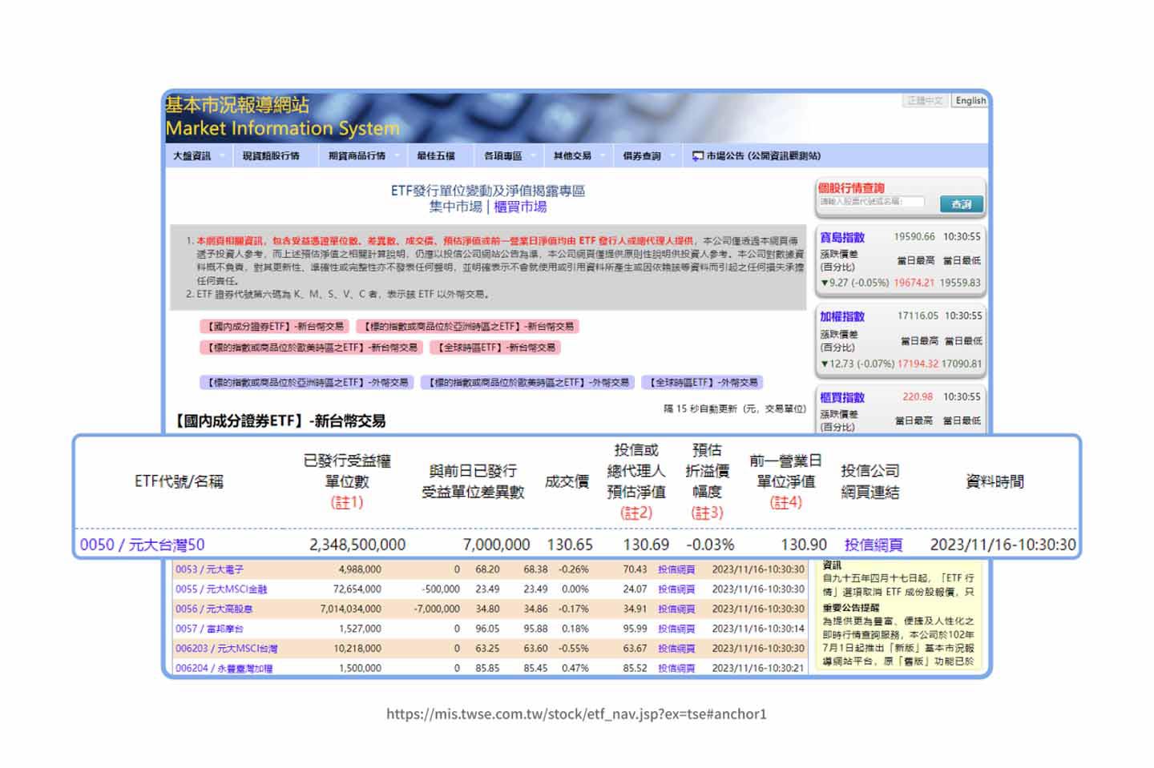Jump to 【全球時區ETF】-新台幣交易 anchor

(496, 348)
